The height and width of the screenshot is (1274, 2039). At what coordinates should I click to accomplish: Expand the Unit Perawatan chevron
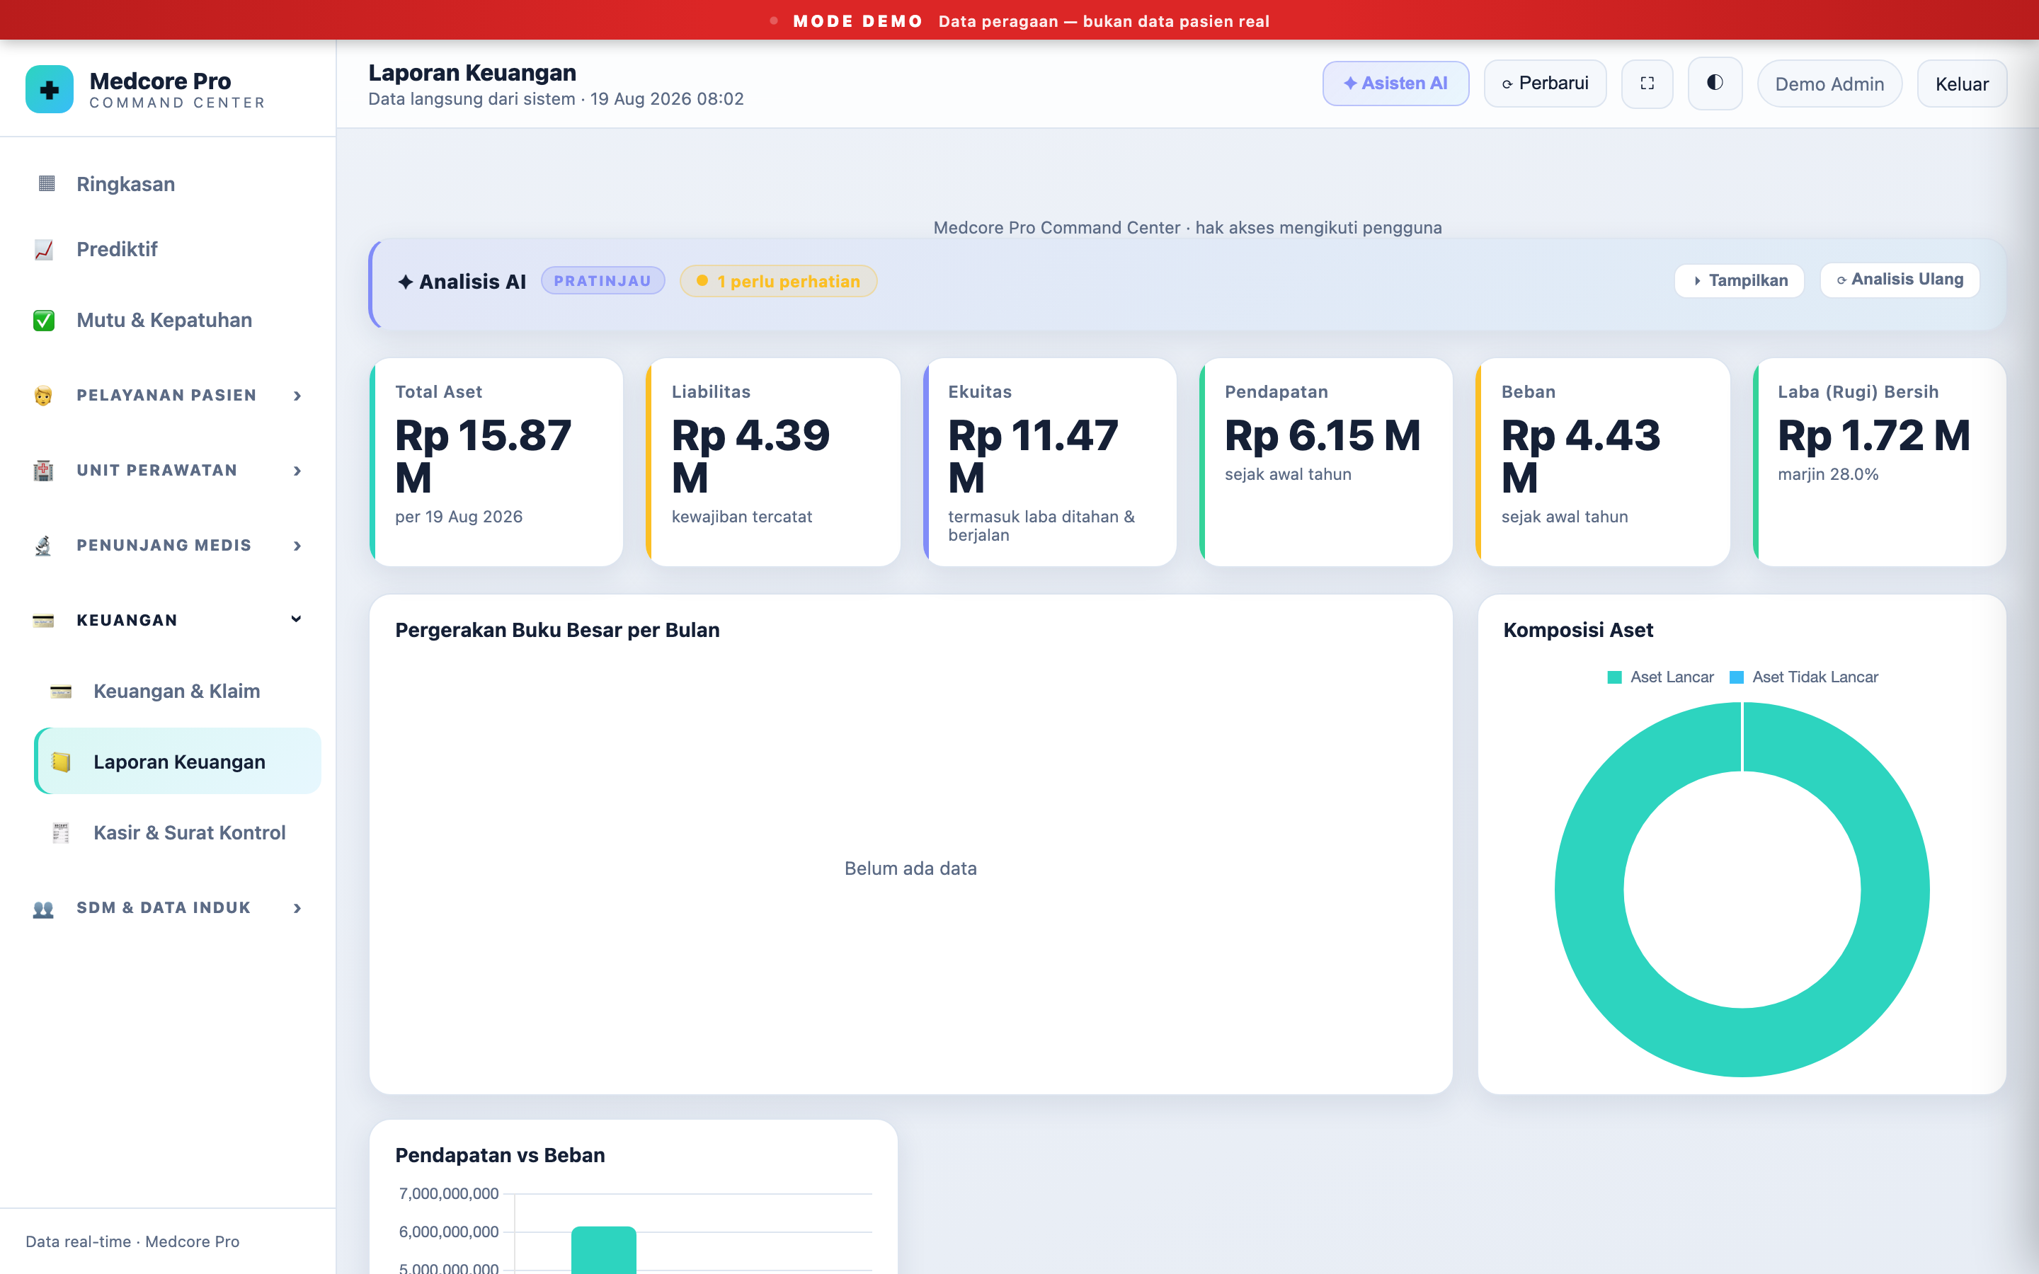(297, 471)
